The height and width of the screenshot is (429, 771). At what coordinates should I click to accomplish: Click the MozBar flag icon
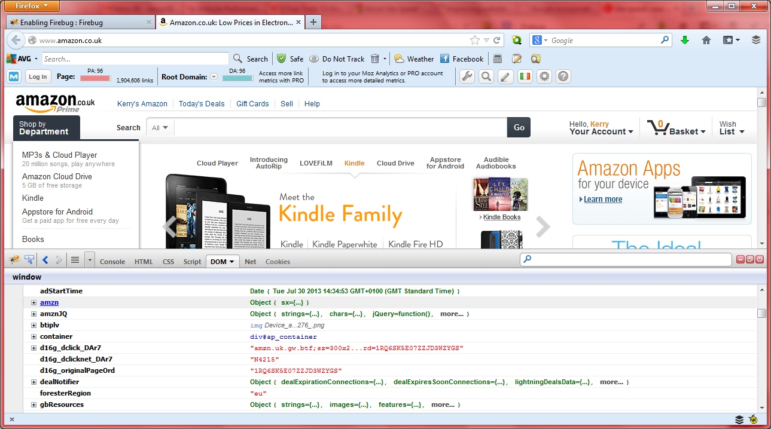[525, 76]
